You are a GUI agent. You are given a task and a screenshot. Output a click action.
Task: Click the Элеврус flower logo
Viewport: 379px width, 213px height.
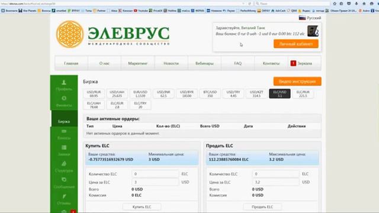(70, 34)
